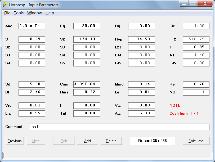Screen dimensions: 215x162
Task: Click the S2 field with 174.13
Action: pos(87,39)
